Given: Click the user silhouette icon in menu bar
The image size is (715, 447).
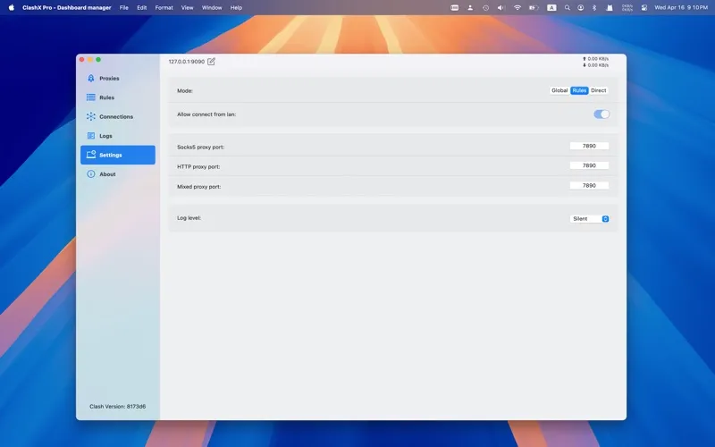Looking at the screenshot, I should pyautogui.click(x=470, y=8).
